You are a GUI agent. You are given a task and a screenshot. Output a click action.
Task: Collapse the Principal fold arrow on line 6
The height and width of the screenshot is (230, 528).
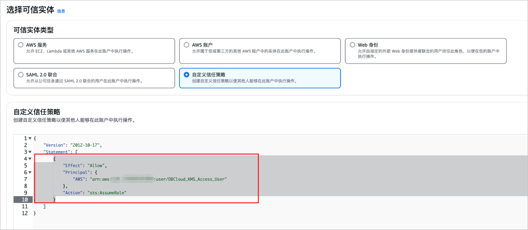pyautogui.click(x=30, y=172)
